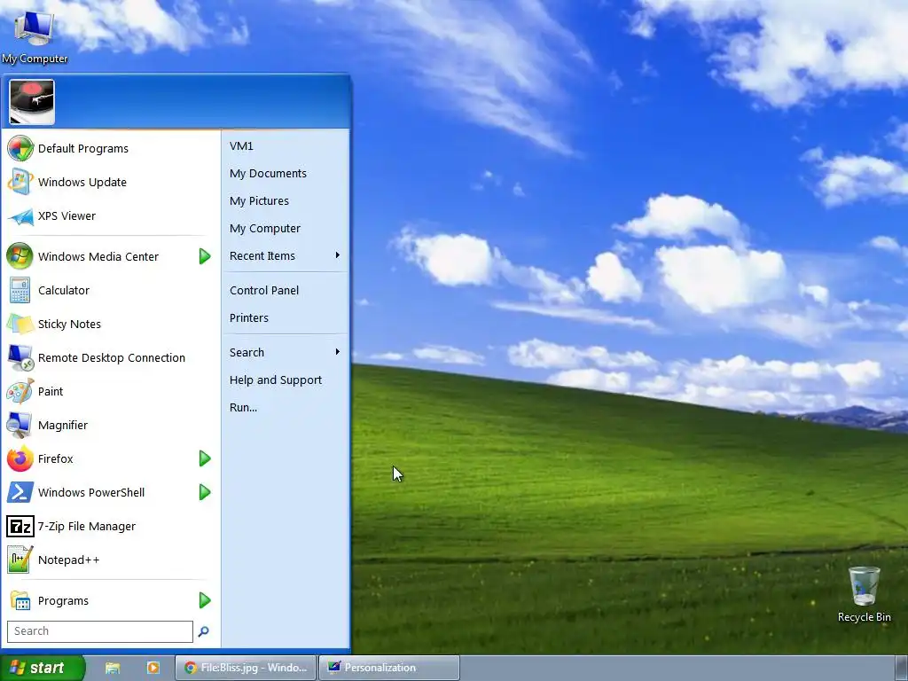
Task: Open Help and Support
Action: click(x=285, y=380)
